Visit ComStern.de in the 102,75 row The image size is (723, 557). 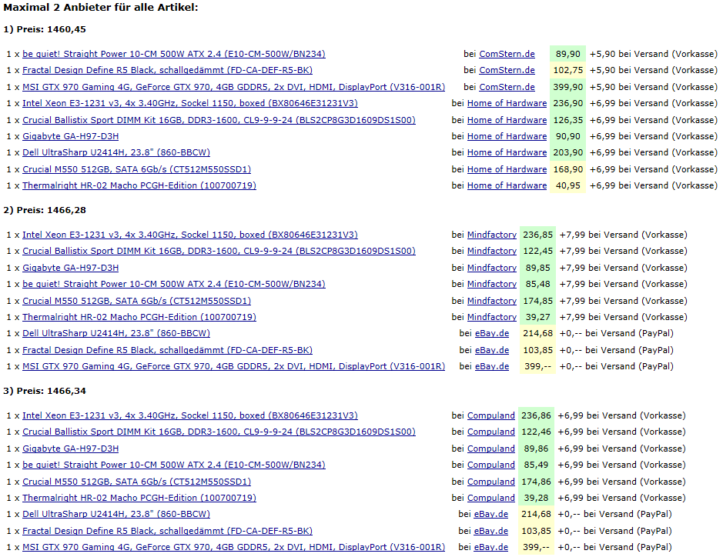click(507, 70)
